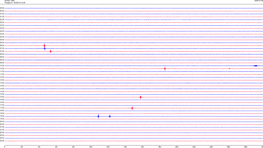Screen dimensions: 263x148
Task: Click the 15:30 row time label
Action: pyautogui.click(x=2, y=97)
